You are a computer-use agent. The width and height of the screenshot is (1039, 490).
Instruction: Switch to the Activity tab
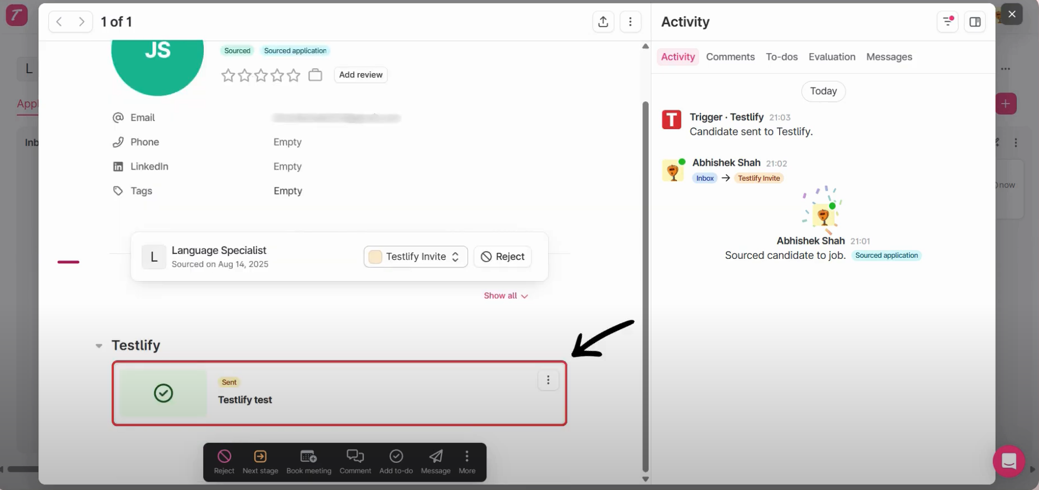coord(678,57)
